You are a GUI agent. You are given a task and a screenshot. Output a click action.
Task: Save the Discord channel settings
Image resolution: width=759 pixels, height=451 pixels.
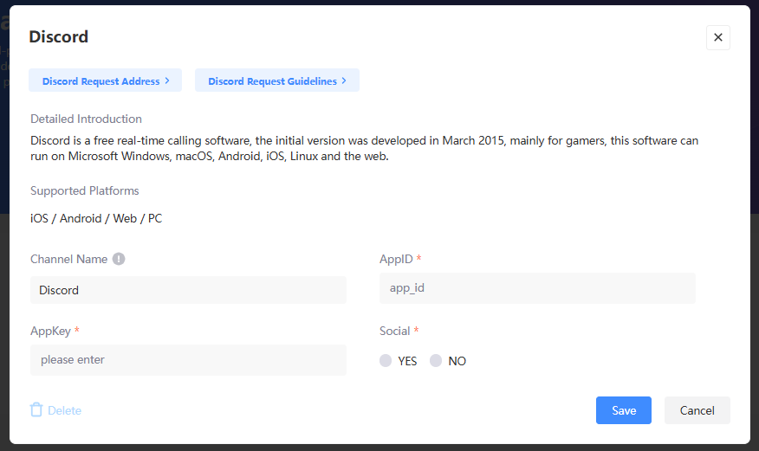click(623, 410)
